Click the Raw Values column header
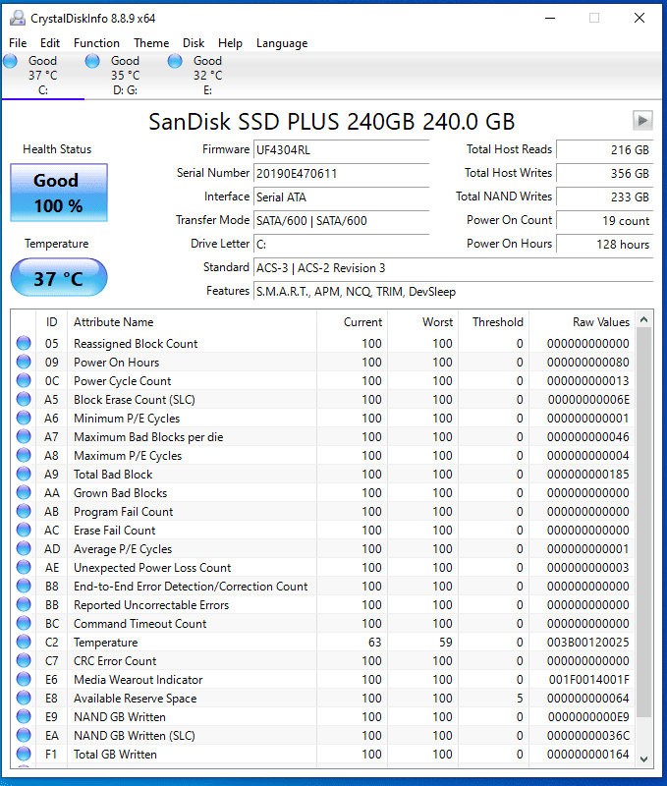This screenshot has width=667, height=786. pyautogui.click(x=600, y=322)
